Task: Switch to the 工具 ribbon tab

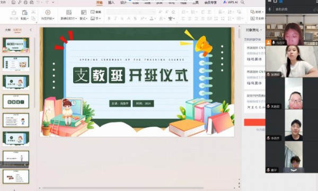Action: [x=196, y=3]
